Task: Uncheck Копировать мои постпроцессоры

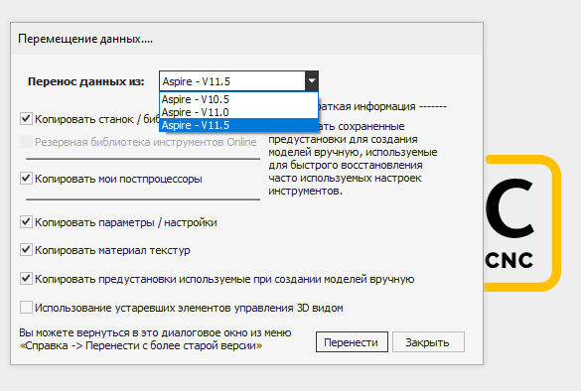Action: 26,178
